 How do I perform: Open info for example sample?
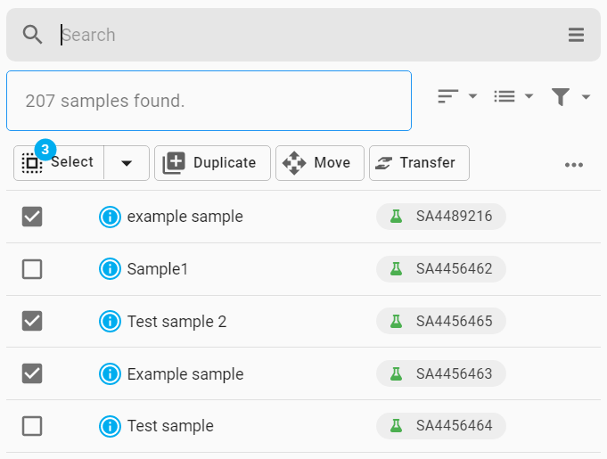coord(110,217)
